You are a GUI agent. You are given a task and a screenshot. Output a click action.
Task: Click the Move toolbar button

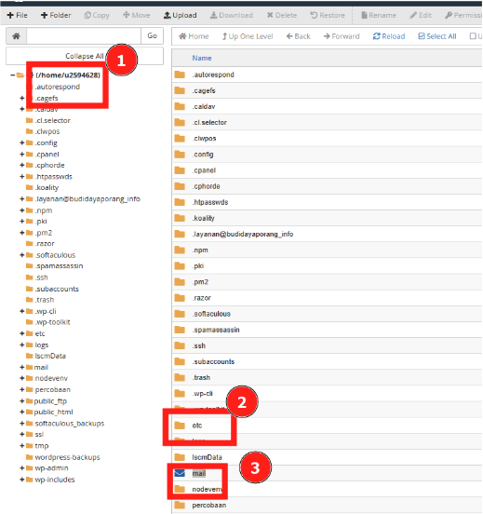click(136, 16)
